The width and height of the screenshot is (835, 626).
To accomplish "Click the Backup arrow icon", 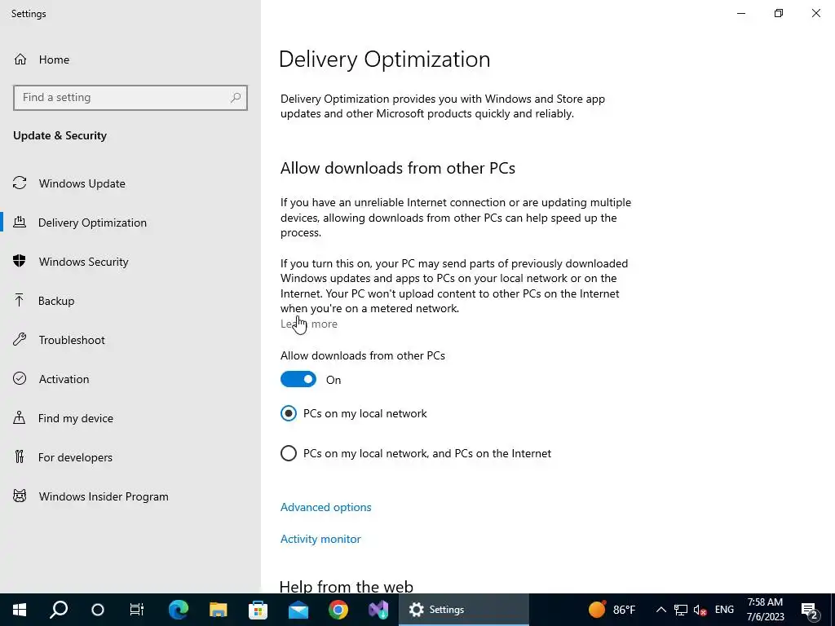I will coord(20,300).
